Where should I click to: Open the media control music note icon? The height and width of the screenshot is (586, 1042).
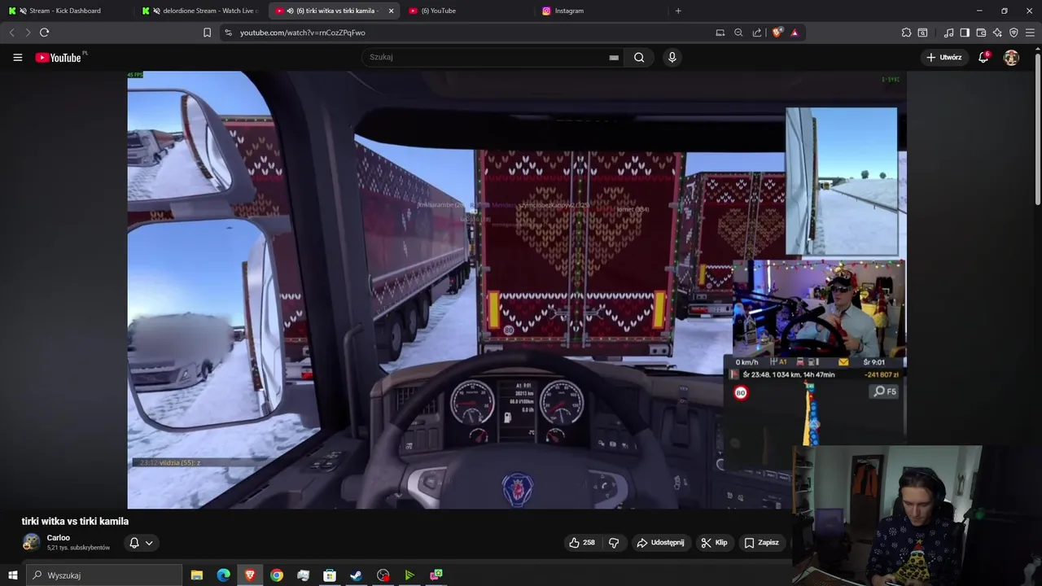(948, 33)
